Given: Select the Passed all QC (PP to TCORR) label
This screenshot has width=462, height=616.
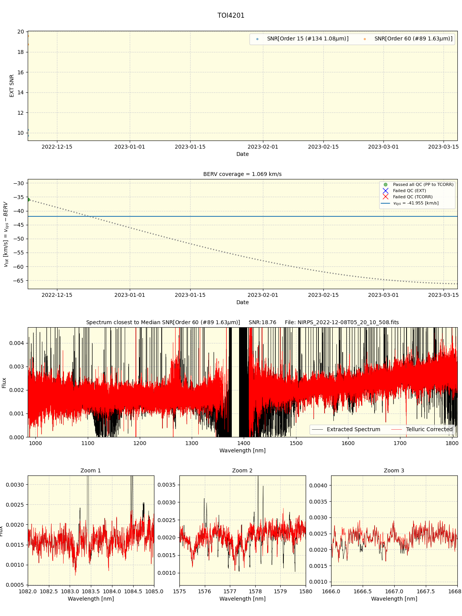Looking at the screenshot, I should coord(423,185).
